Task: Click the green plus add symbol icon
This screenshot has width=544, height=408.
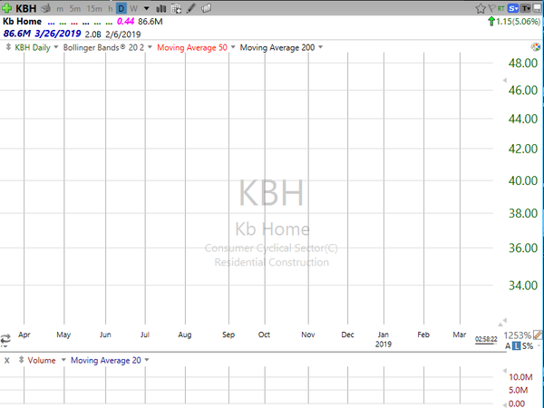Action: click(6, 8)
